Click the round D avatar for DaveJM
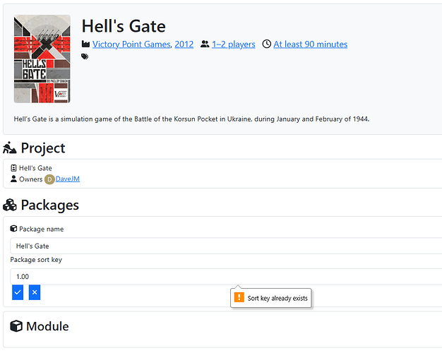442x353 pixels. [x=49, y=179]
